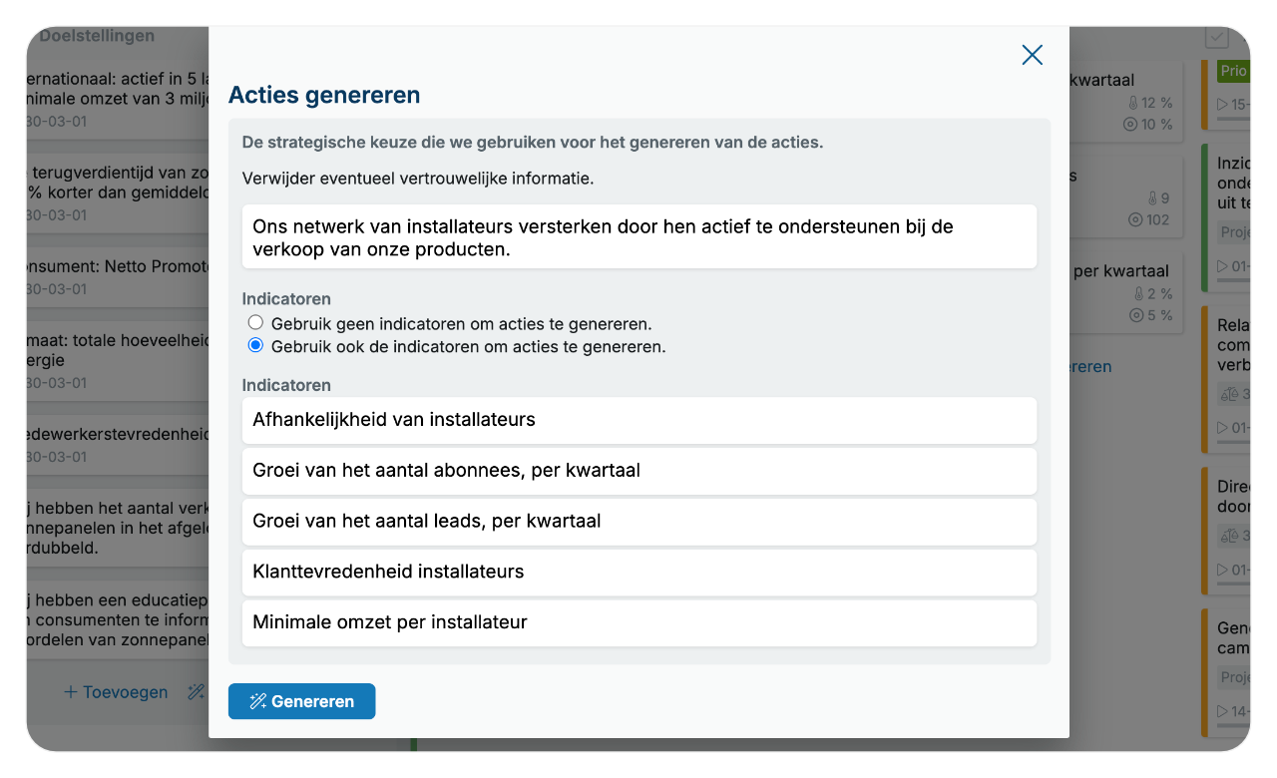The width and height of the screenshot is (1277, 778).
Task: Edit the strategic choice text field
Action: tap(639, 237)
